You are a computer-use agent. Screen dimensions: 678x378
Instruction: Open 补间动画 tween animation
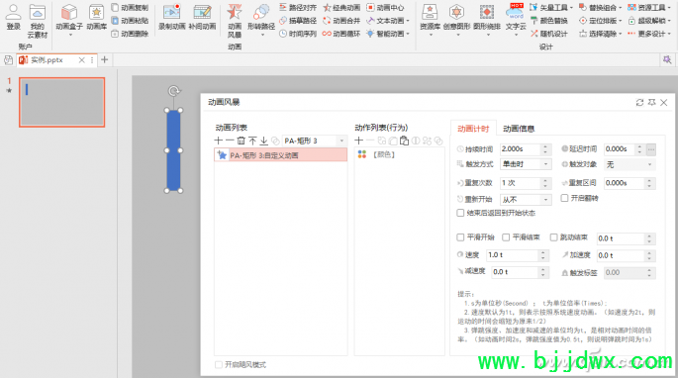tap(202, 17)
